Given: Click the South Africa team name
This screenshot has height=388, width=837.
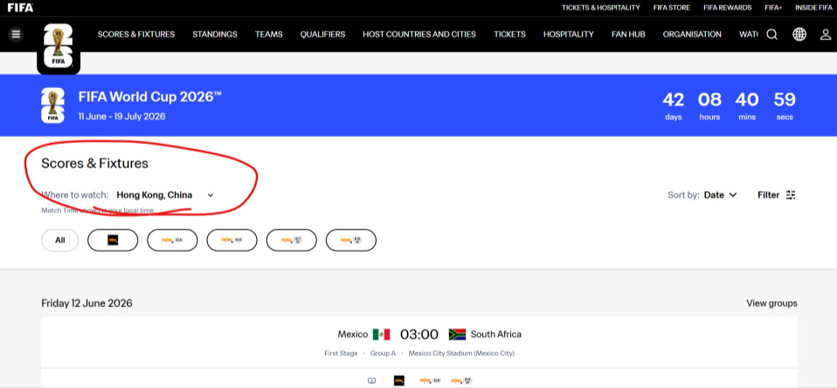Looking at the screenshot, I should click(x=496, y=334).
